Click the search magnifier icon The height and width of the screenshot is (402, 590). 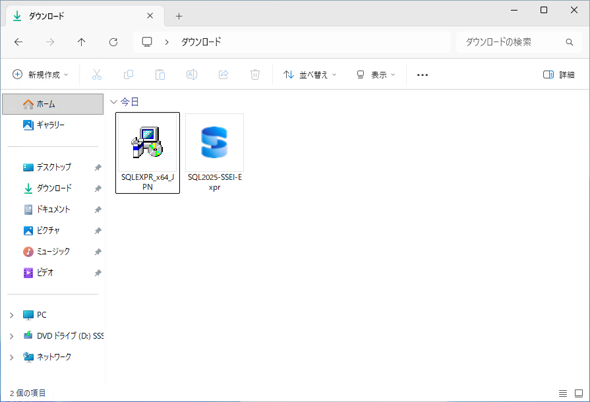[x=570, y=42]
